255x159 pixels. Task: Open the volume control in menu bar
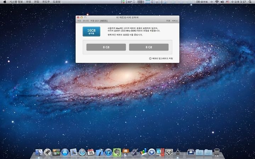click(222, 2)
